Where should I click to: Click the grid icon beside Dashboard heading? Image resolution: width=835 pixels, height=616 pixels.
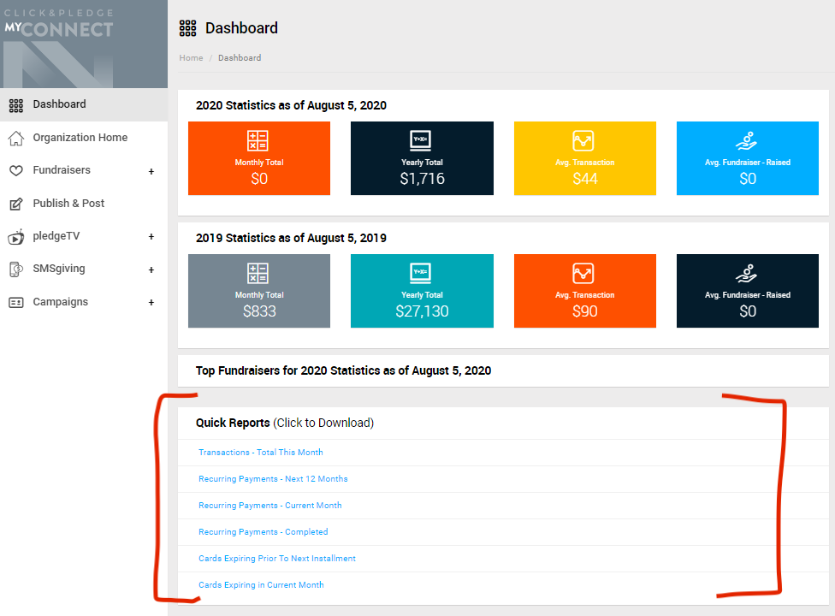pyautogui.click(x=187, y=28)
